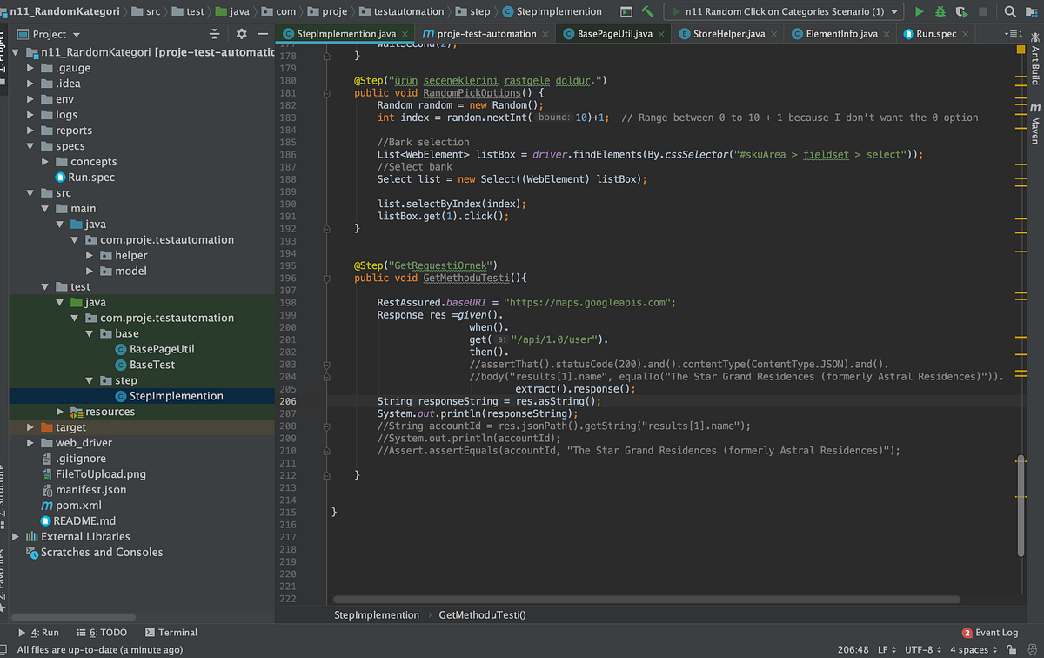This screenshot has height=658, width=1044.
Task: Click the Build project hammer icon
Action: pyautogui.click(x=647, y=12)
